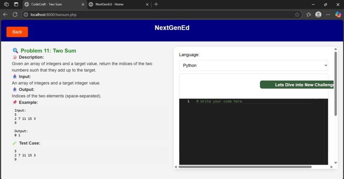This screenshot has height=179, width=344.
Task: Click the inbox icon next to Input
Action: pos(15,76)
